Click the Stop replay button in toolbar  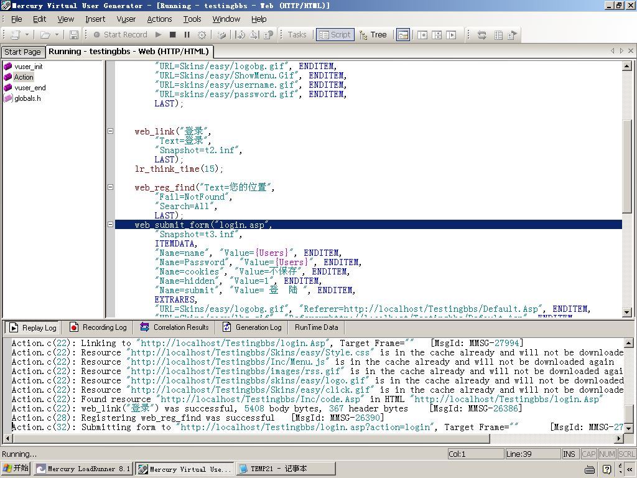pos(173,35)
